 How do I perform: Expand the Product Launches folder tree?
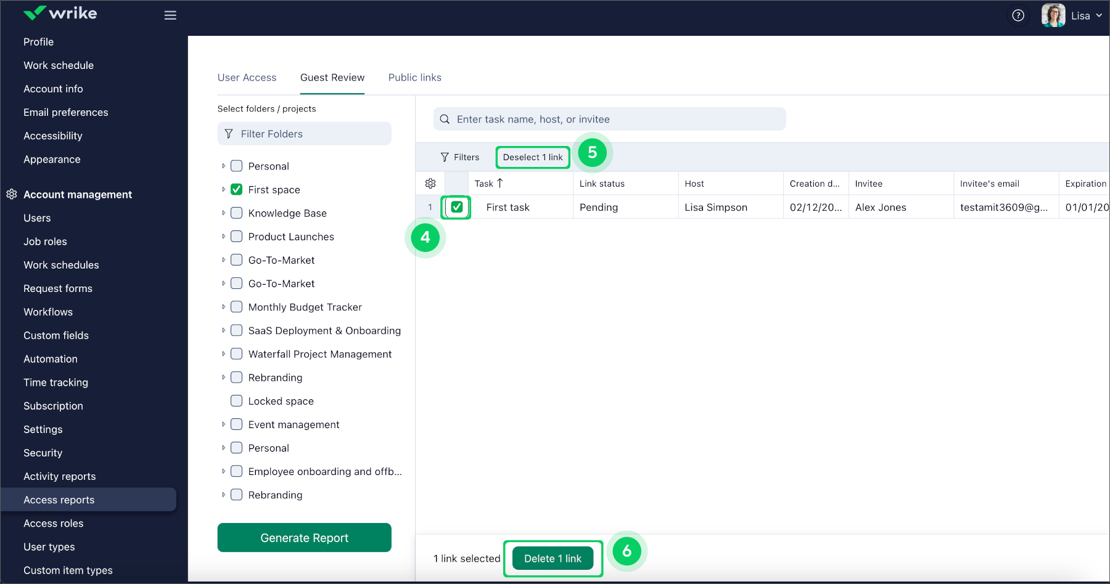(223, 237)
